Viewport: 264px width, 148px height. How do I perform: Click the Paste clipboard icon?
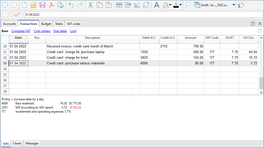109,5
